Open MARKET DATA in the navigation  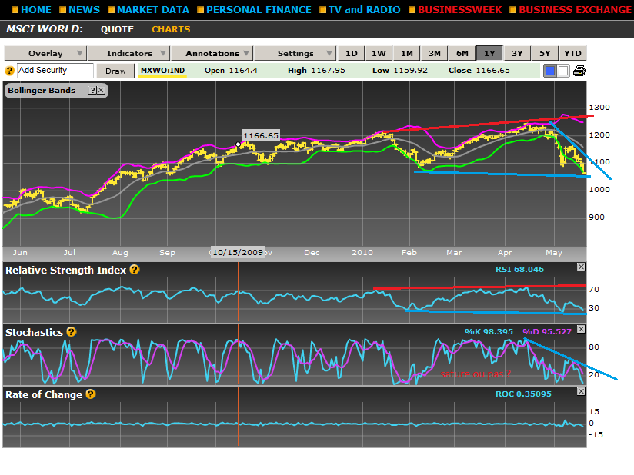(153, 10)
